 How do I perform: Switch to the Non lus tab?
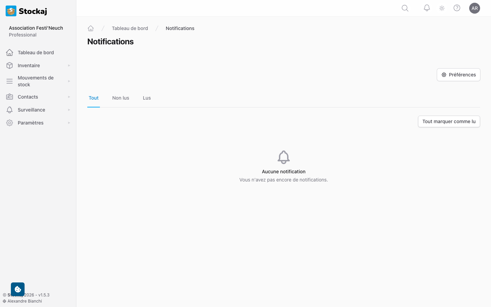click(x=121, y=98)
